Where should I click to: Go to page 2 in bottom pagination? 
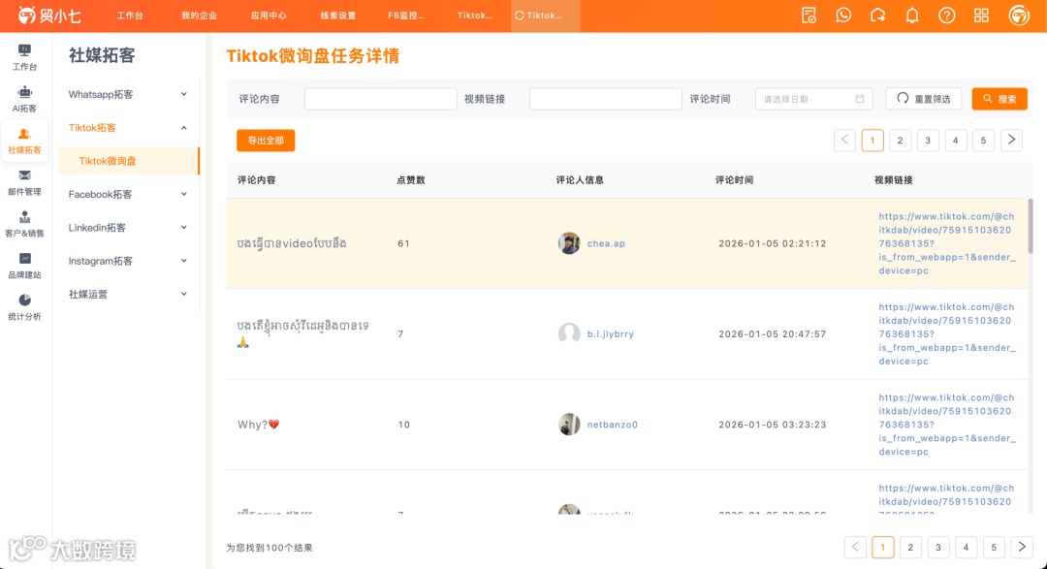(910, 548)
